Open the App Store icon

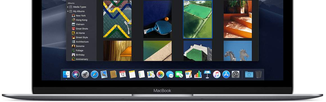(x=226, y=74)
